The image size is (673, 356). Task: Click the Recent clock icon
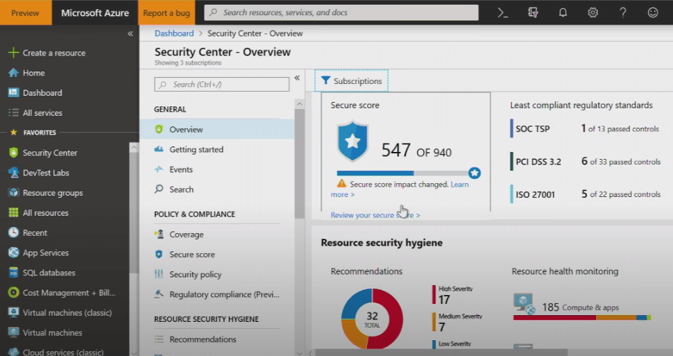[13, 232]
